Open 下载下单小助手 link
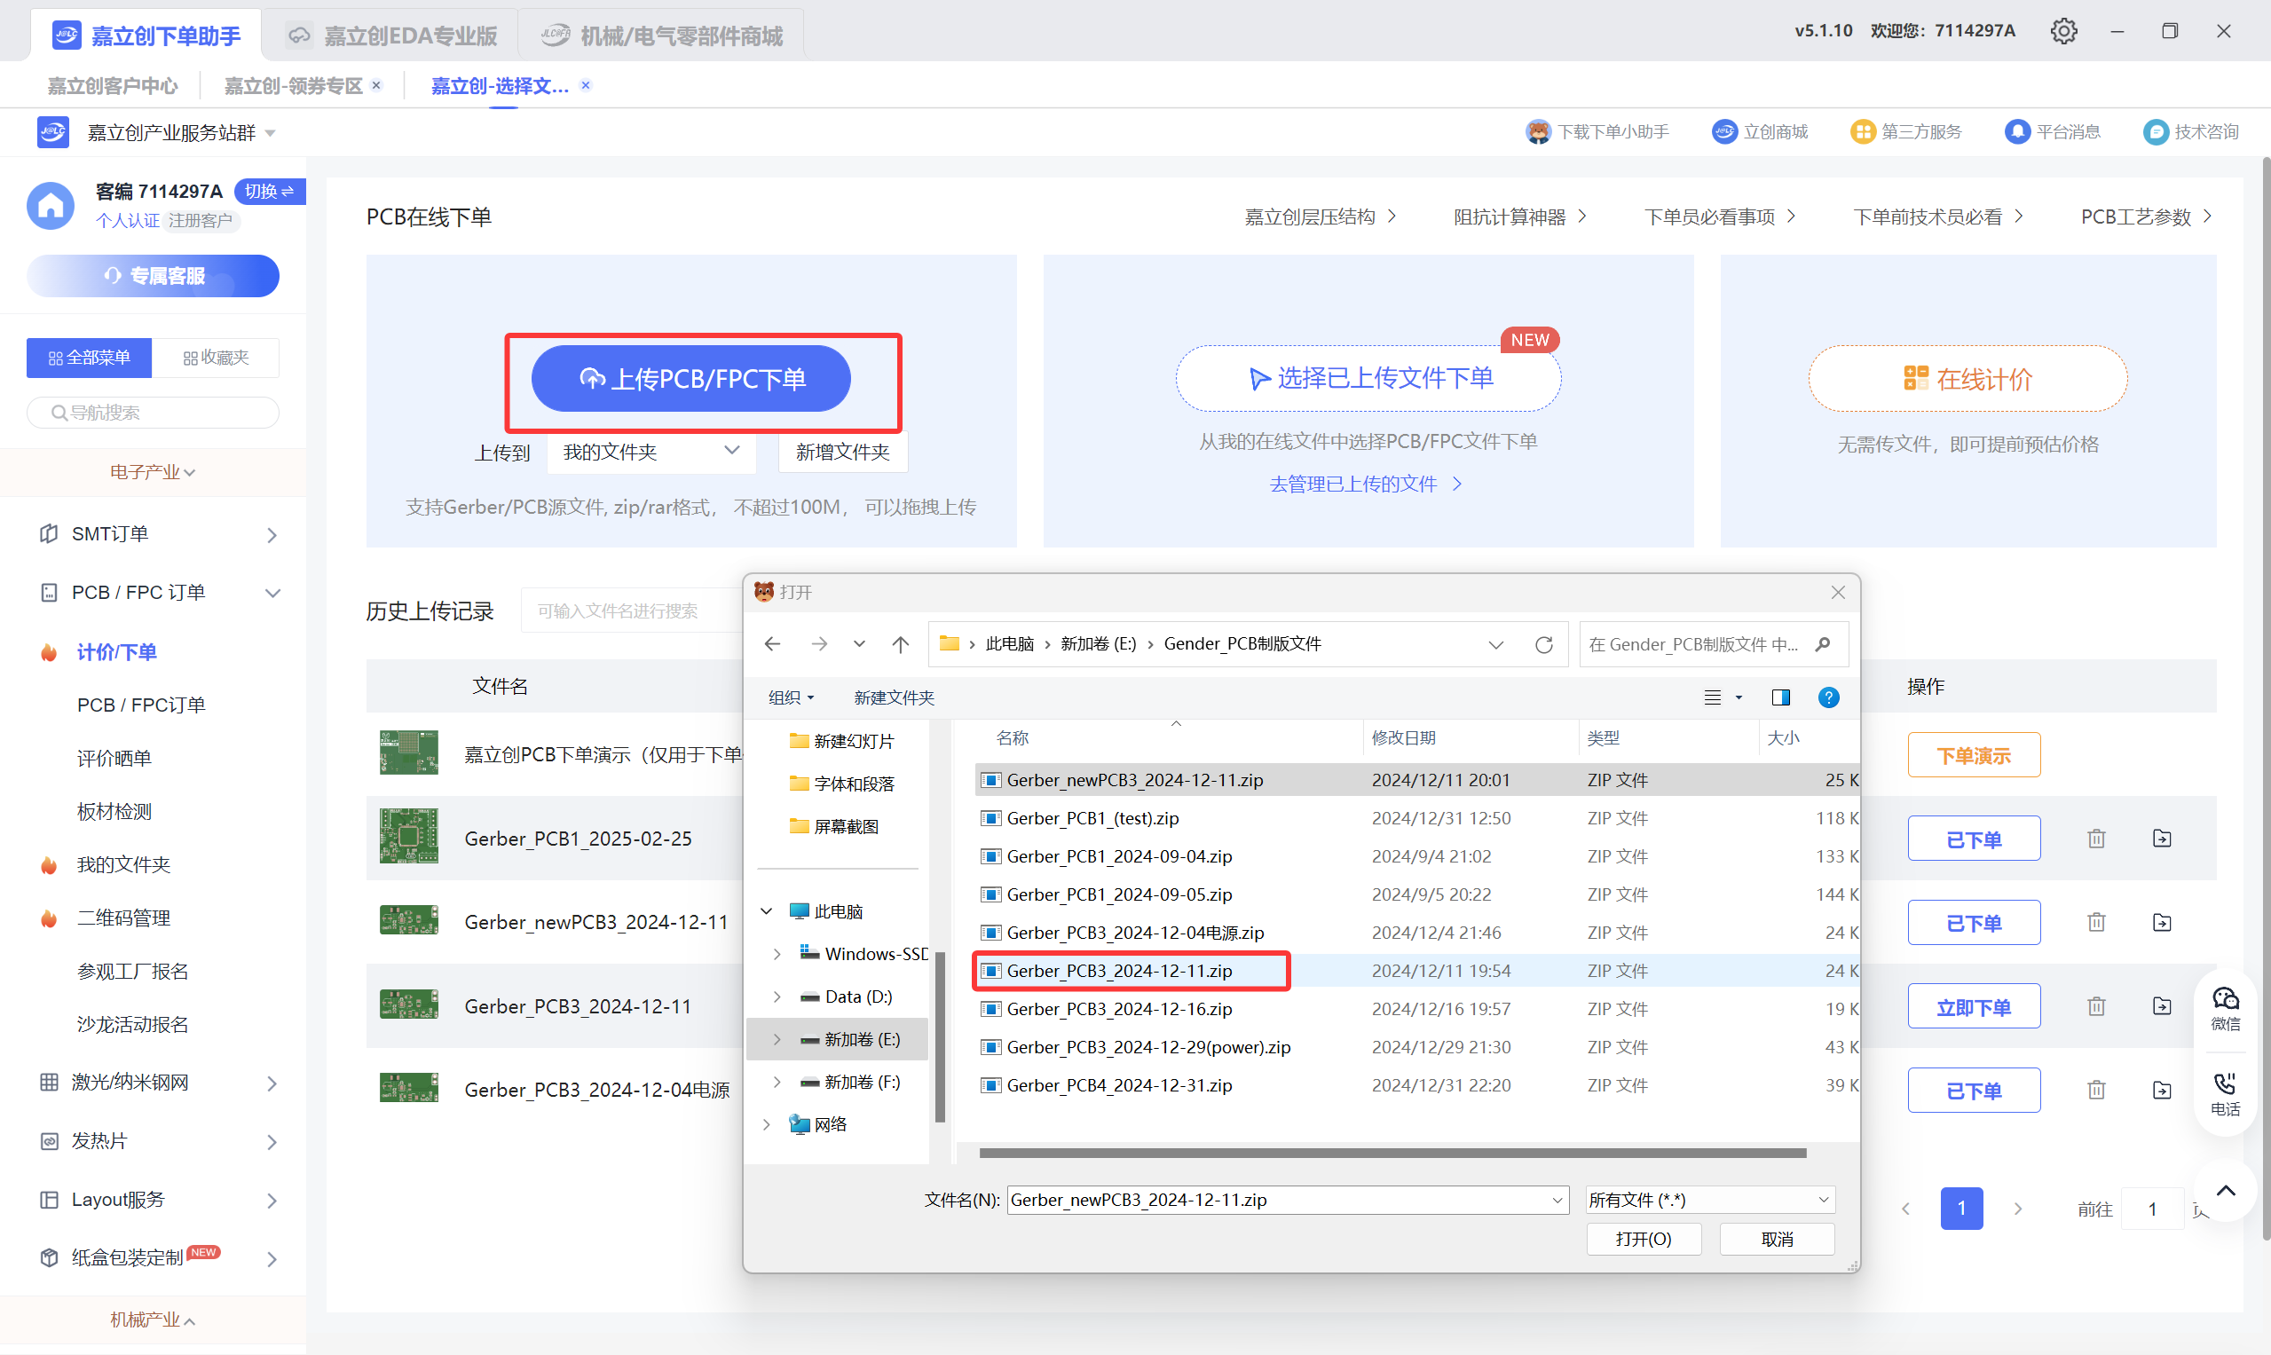 click(1597, 132)
